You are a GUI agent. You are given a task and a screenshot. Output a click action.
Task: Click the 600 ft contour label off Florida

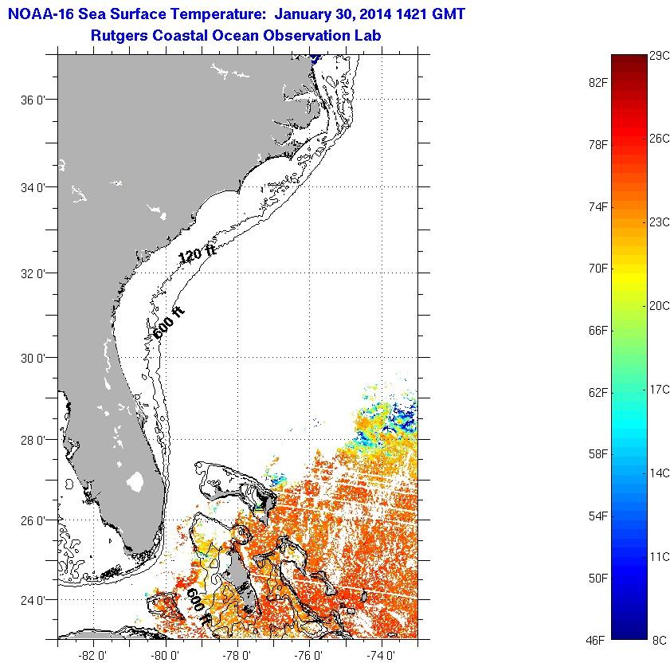tap(168, 323)
